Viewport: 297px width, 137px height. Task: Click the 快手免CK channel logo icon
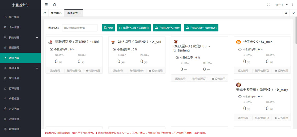[238, 42]
